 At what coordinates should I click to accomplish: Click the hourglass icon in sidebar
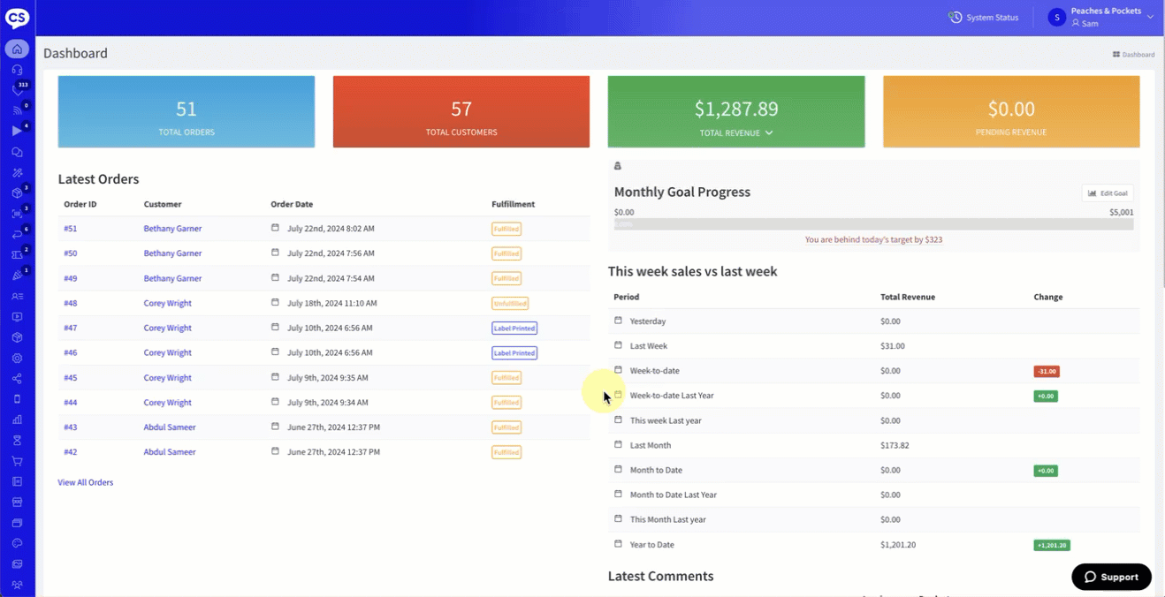(17, 441)
